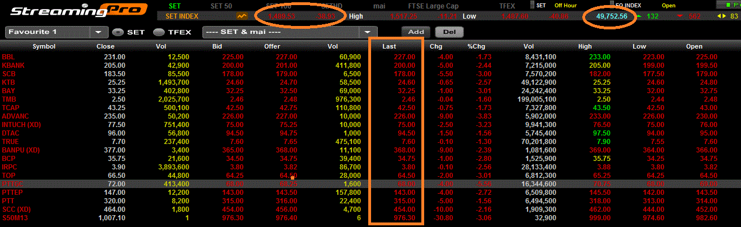Sort by the Low column header

coord(639,47)
